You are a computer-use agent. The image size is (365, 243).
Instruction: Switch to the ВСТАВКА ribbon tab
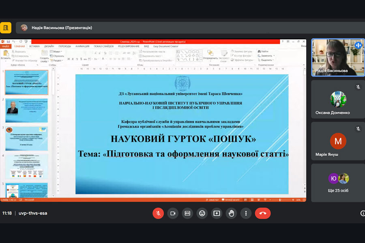[x=34, y=46]
